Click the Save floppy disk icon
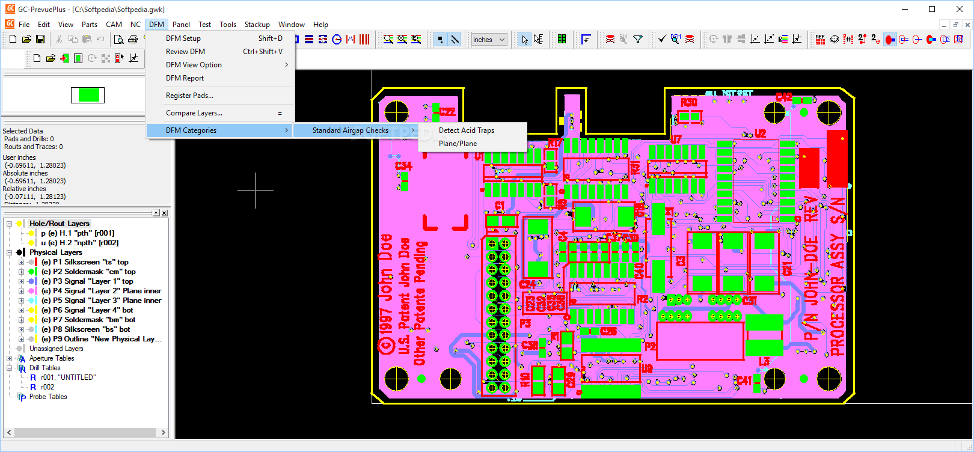This screenshot has height=452, width=974. (x=40, y=39)
